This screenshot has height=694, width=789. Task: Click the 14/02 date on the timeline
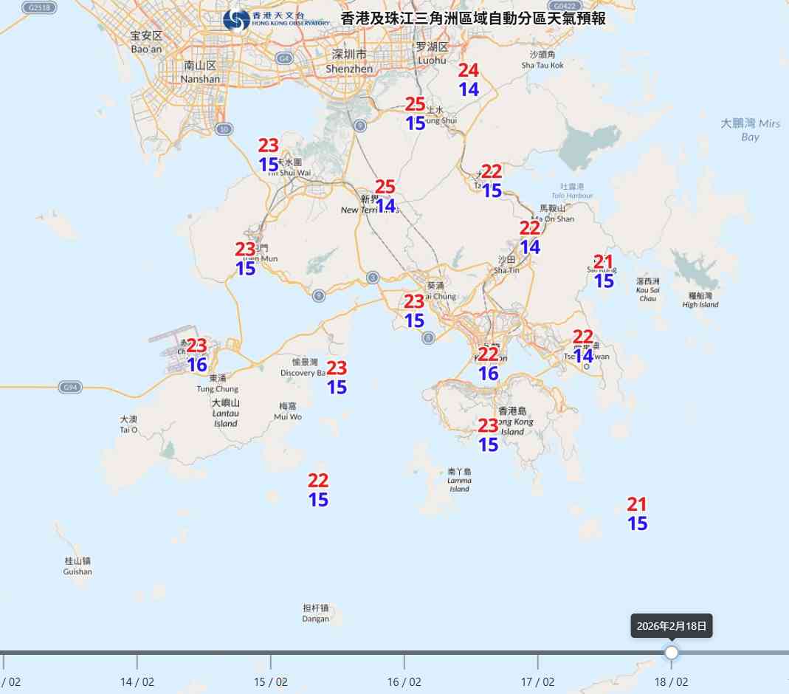click(x=137, y=682)
